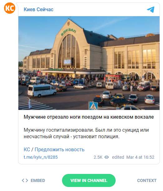Click the edited label near timestamp
The height and width of the screenshot is (191, 163).
[x=118, y=157]
